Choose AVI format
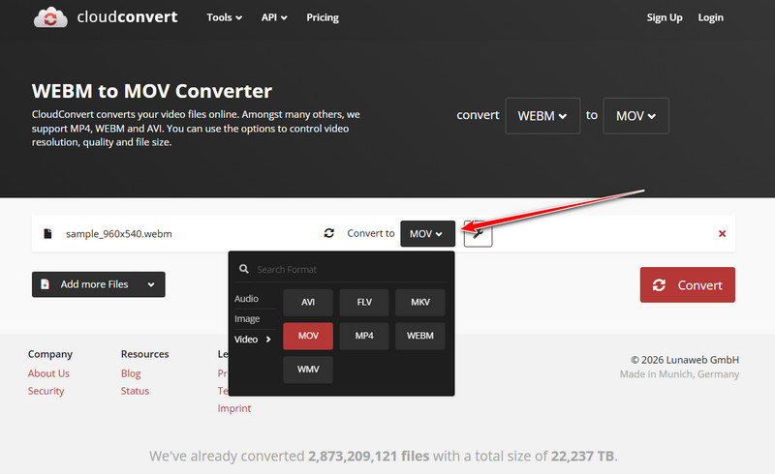 click(x=308, y=302)
